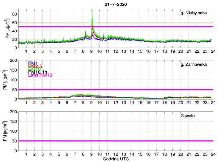This screenshot has height=162, width=217.
Task: Click the PM10 1h legend label
Action: [37, 72]
